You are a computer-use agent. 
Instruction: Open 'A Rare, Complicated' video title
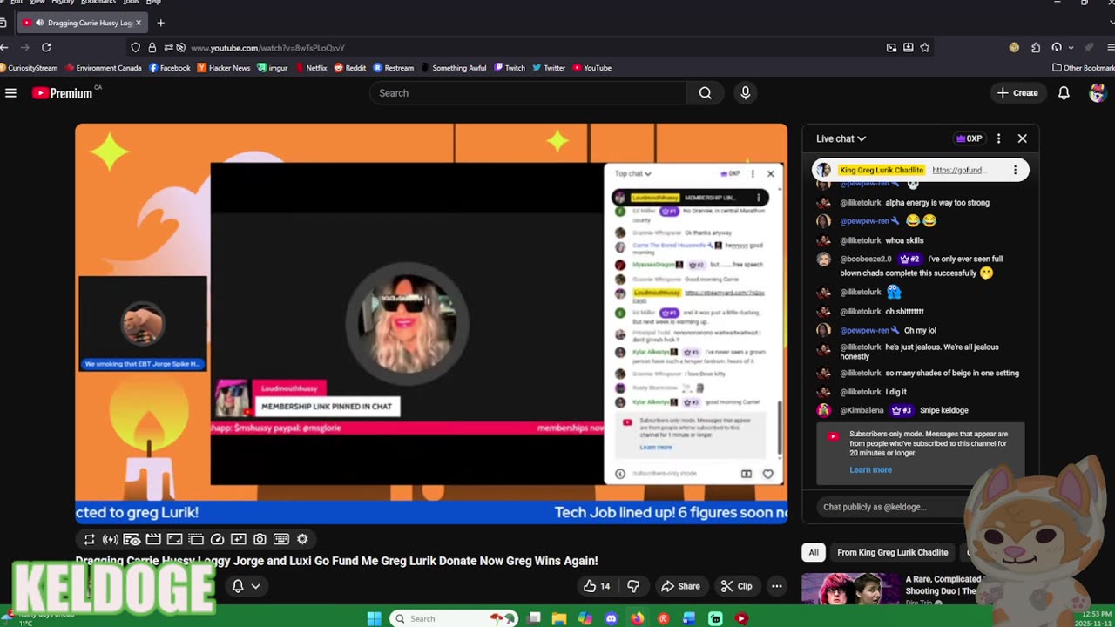point(943,584)
